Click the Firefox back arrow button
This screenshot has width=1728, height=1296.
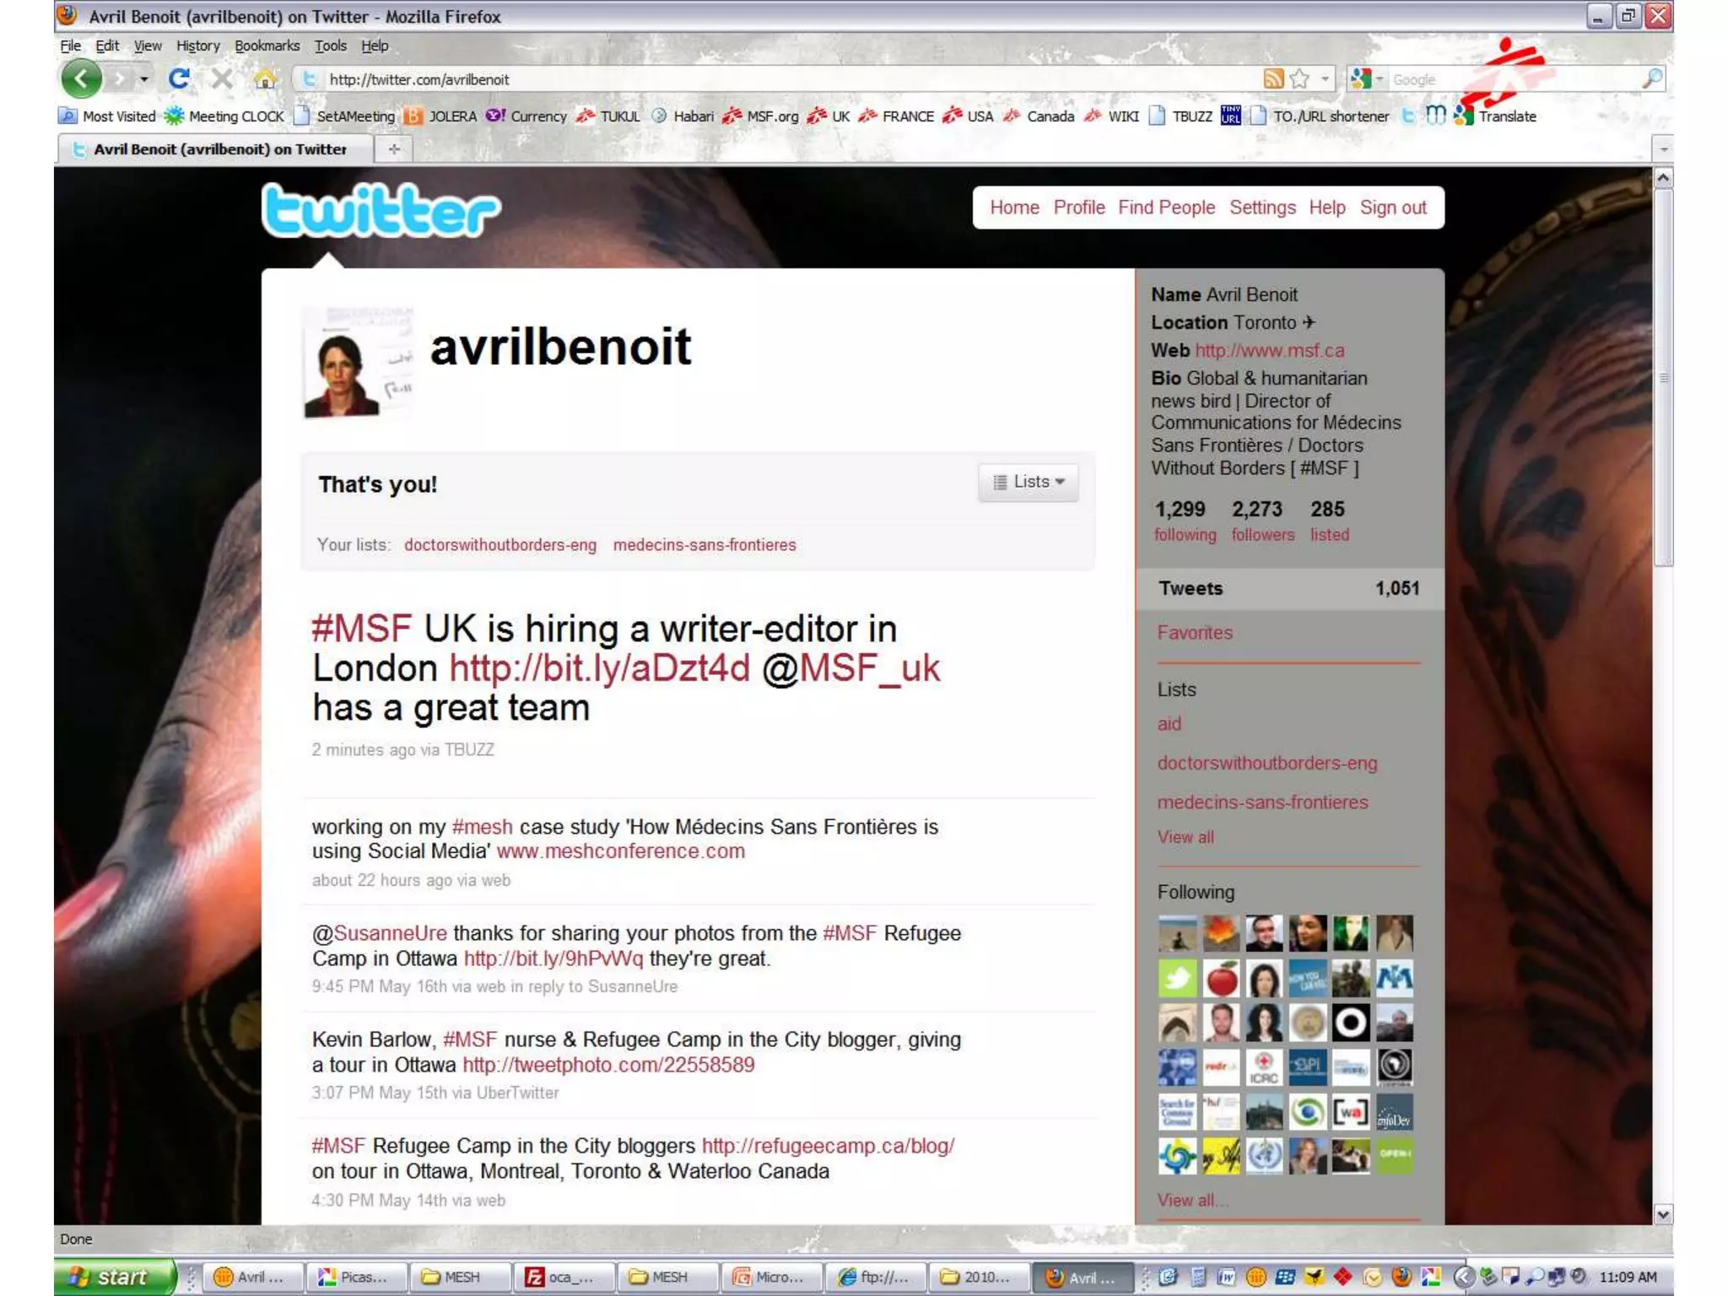coord(81,79)
